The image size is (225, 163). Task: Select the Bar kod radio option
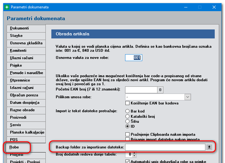pyautogui.click(x=127, y=111)
